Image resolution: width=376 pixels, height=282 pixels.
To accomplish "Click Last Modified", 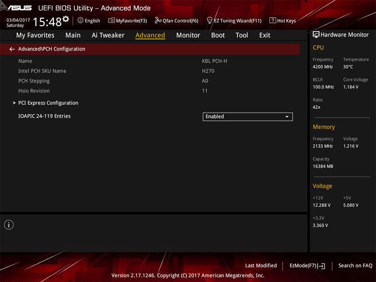I will [261, 265].
